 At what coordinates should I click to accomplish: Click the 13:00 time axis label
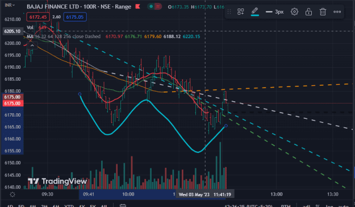277,194
